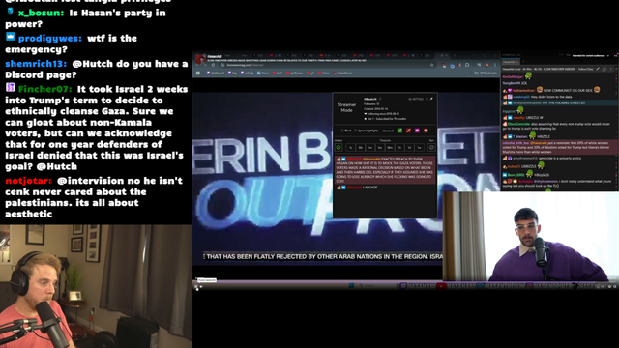
Task: Open the synthwave YouTube bookmark
Action: (x=294, y=73)
